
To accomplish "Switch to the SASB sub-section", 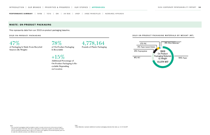I will [40, 14].
